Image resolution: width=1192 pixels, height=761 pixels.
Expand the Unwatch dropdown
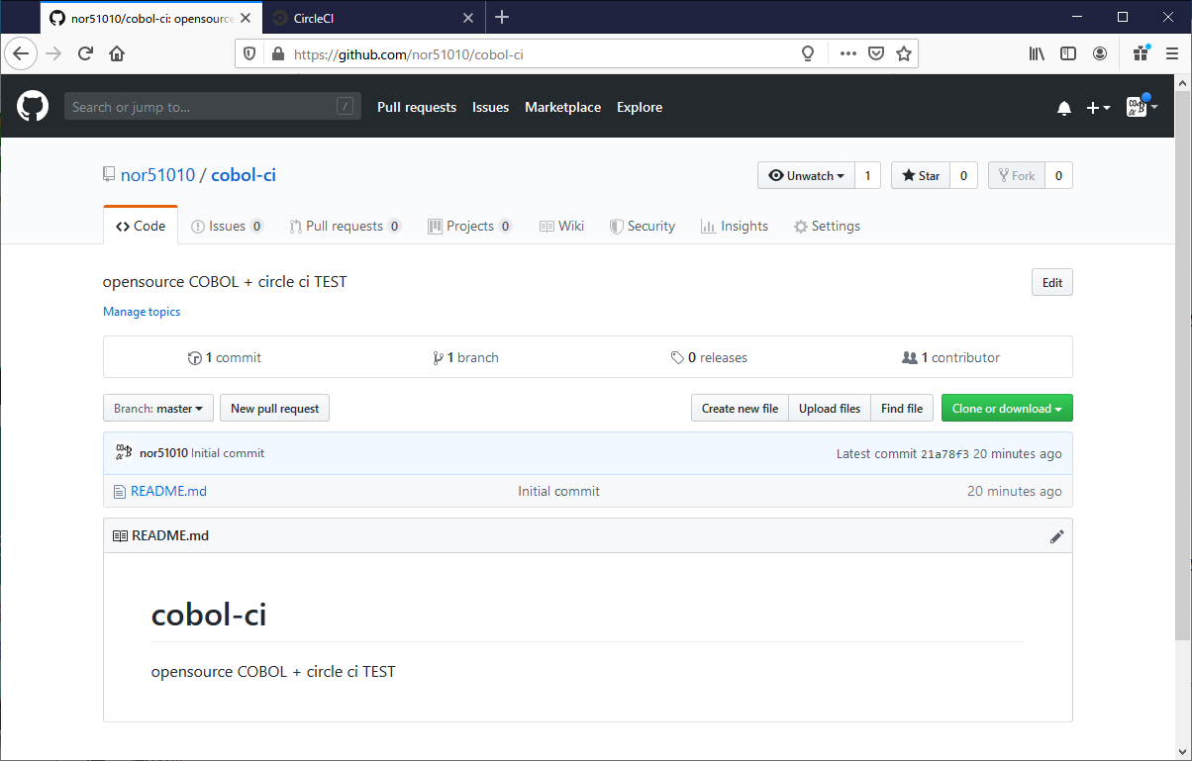pos(806,175)
